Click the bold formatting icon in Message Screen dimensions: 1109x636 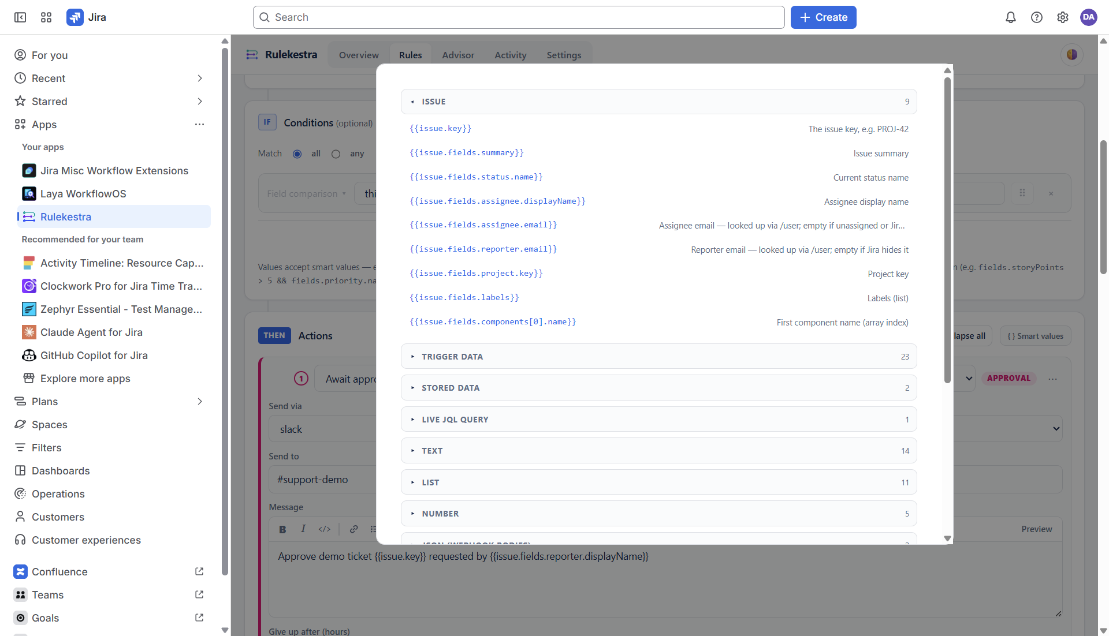coord(282,529)
